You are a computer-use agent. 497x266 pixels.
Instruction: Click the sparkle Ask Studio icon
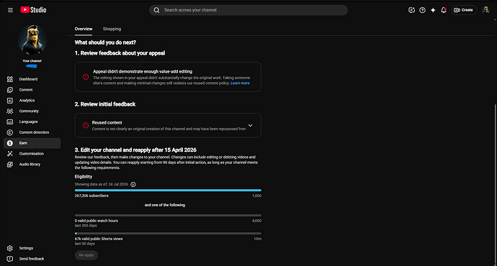click(433, 10)
